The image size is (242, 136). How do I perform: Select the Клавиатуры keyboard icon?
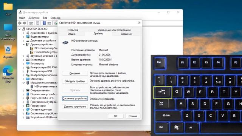coord(28,60)
